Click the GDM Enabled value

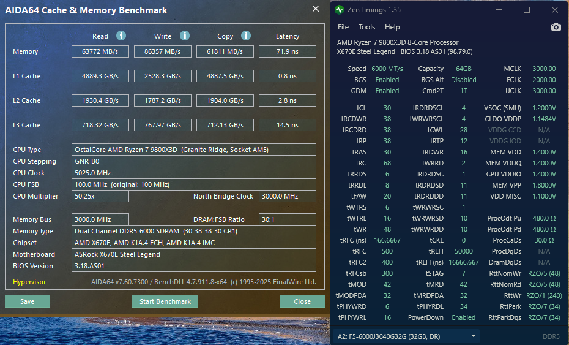tap(387, 91)
